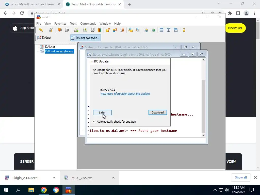Open the URLs List globe icon
The image size is (260, 195).
point(153,30)
